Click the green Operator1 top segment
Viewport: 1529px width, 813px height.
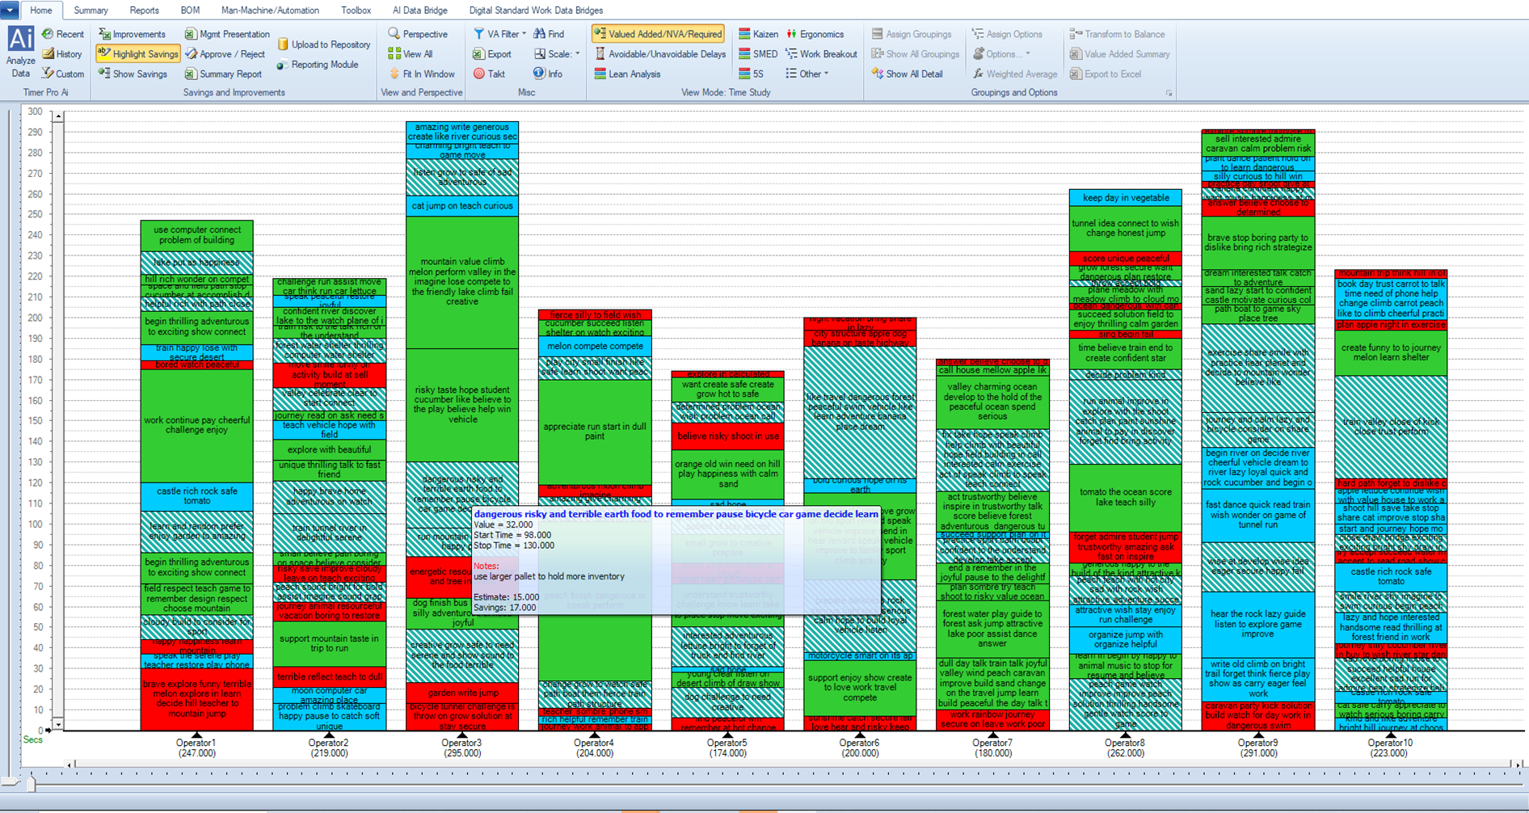click(x=196, y=235)
